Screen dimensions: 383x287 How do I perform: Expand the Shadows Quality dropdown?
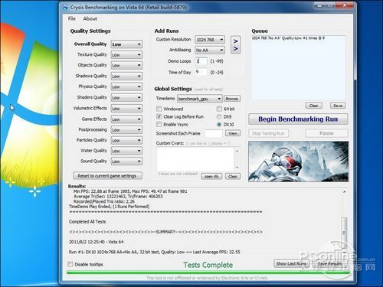[x=126, y=76]
